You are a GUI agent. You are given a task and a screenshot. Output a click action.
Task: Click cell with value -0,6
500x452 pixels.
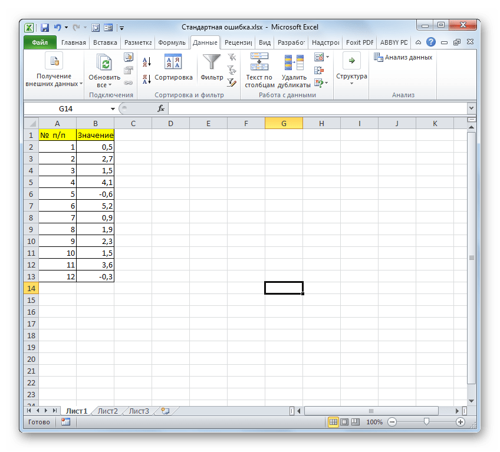[x=96, y=194]
